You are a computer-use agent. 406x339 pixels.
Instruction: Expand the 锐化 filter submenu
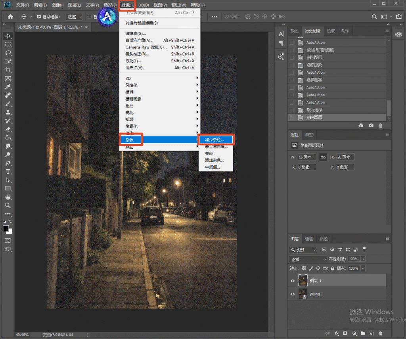[x=159, y=113]
